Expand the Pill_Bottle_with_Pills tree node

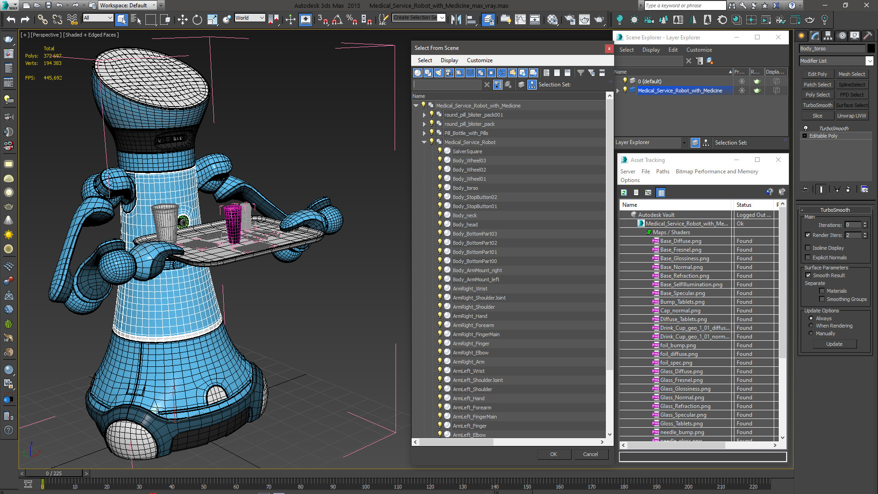pyautogui.click(x=424, y=133)
